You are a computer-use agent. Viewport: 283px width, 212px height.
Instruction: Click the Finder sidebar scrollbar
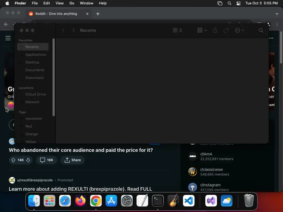point(54,77)
